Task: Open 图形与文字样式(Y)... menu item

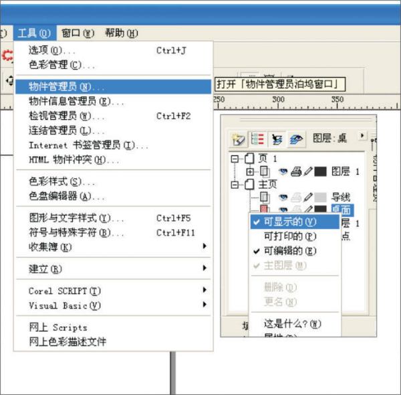Action: pyautogui.click(x=112, y=218)
